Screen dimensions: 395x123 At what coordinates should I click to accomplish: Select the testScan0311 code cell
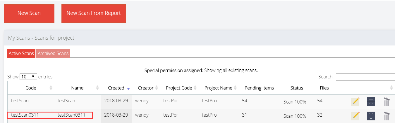(25, 115)
